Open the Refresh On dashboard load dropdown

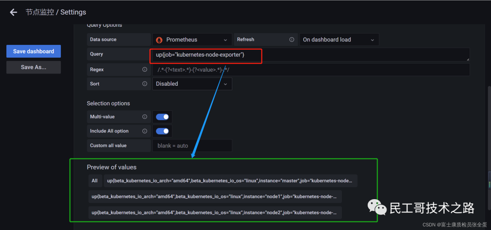click(x=339, y=39)
